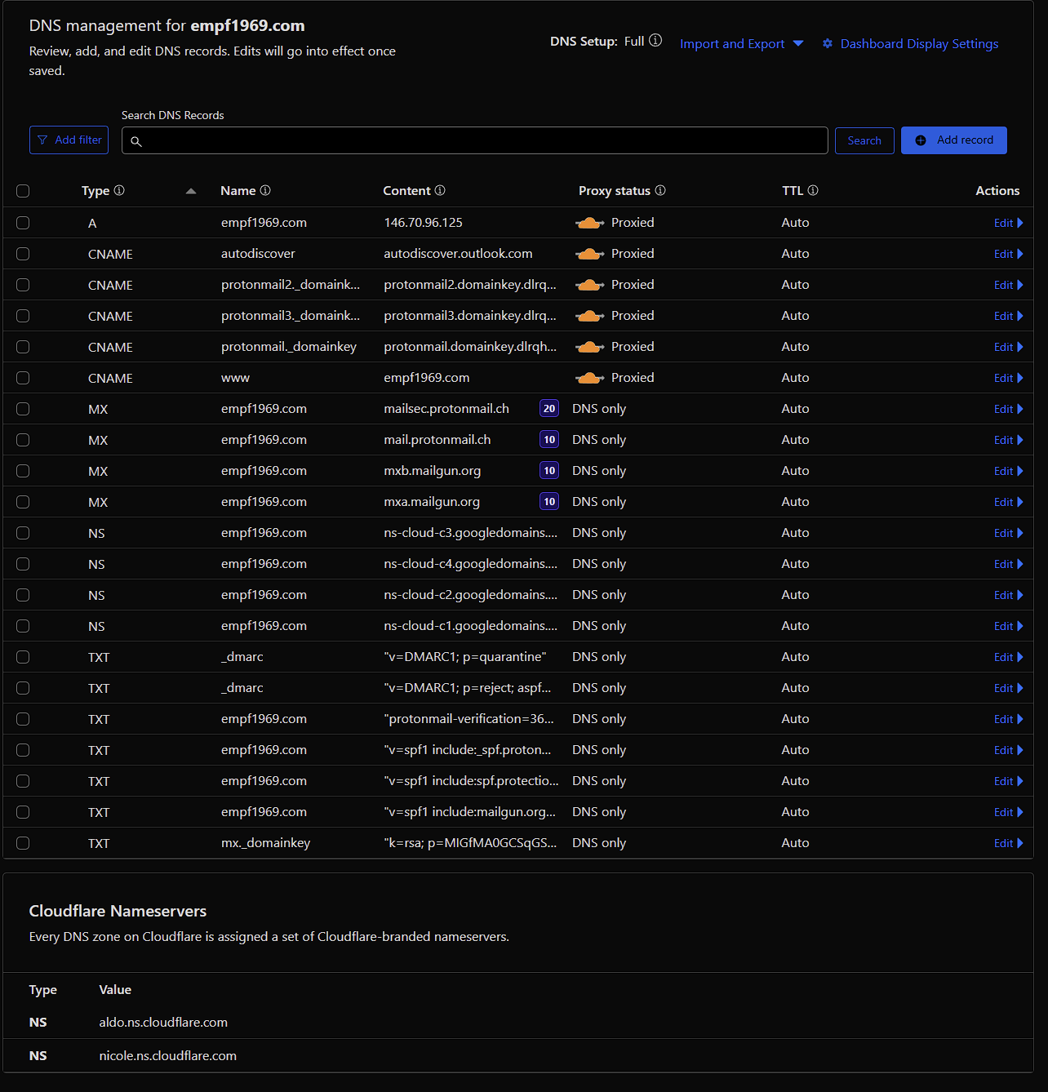
Task: Click content 146.70.96.125
Action: pos(424,223)
